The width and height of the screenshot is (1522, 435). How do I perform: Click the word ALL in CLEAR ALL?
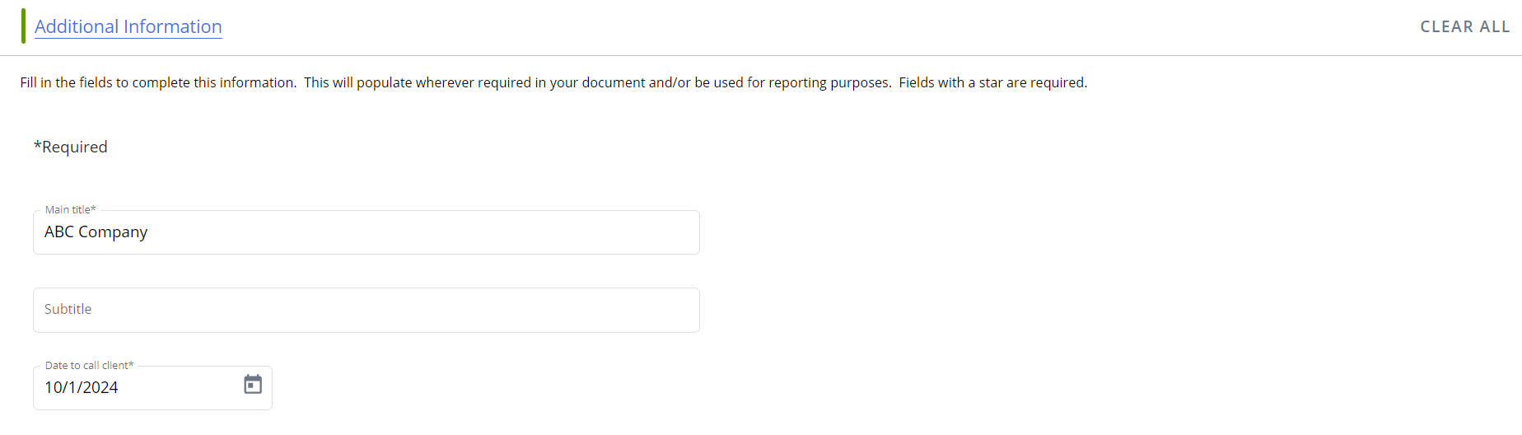point(1495,26)
